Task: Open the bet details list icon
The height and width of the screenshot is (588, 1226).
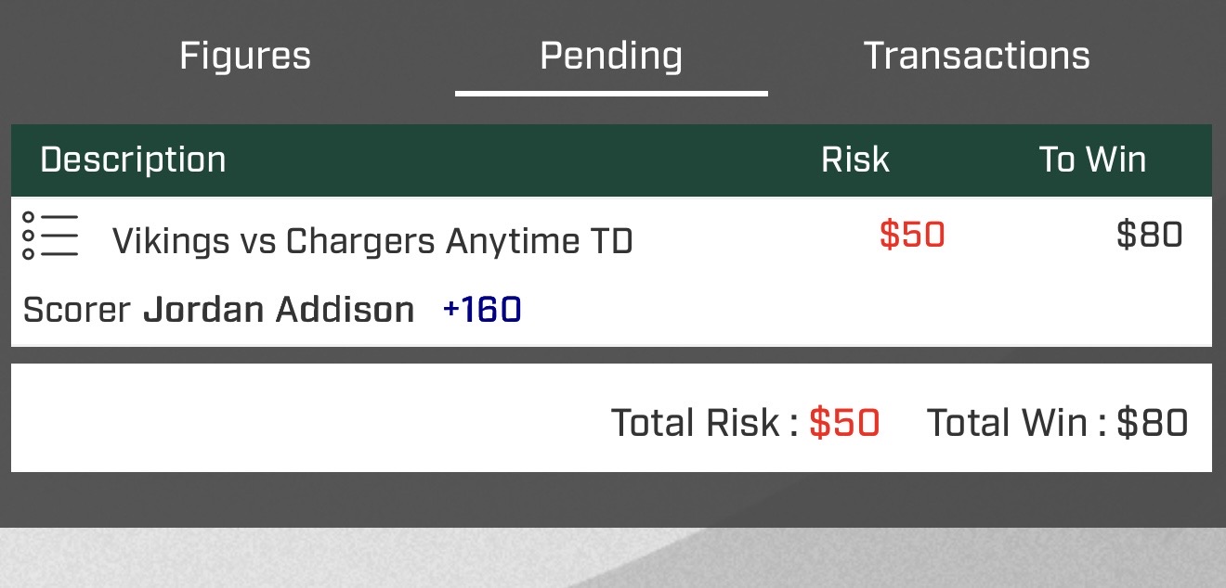Action: 50,236
